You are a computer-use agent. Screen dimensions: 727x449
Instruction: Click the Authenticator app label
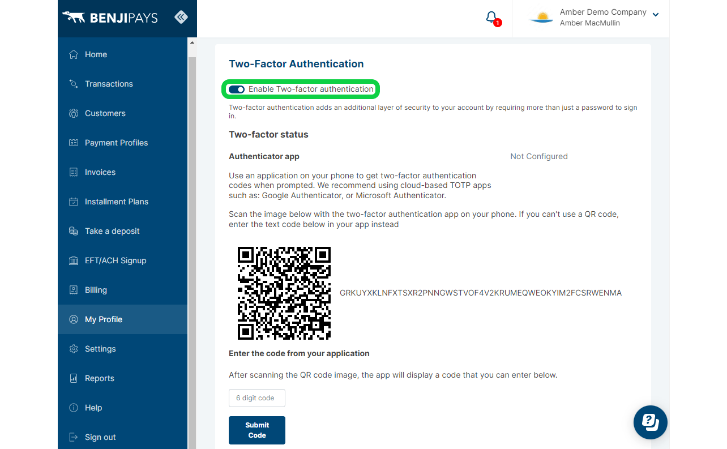[x=264, y=156]
